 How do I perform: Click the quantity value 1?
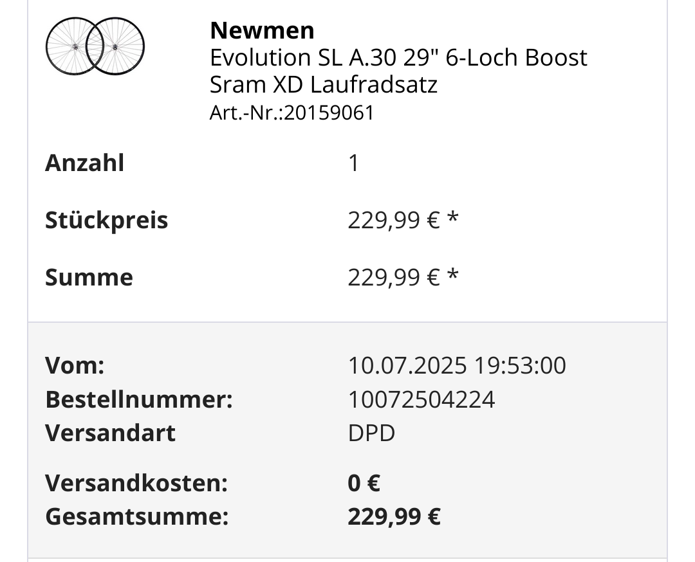pos(353,163)
